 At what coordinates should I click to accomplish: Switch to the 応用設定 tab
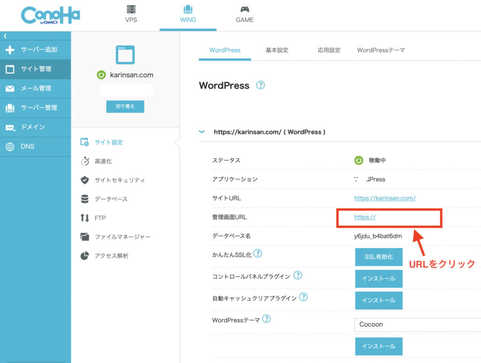tap(329, 50)
